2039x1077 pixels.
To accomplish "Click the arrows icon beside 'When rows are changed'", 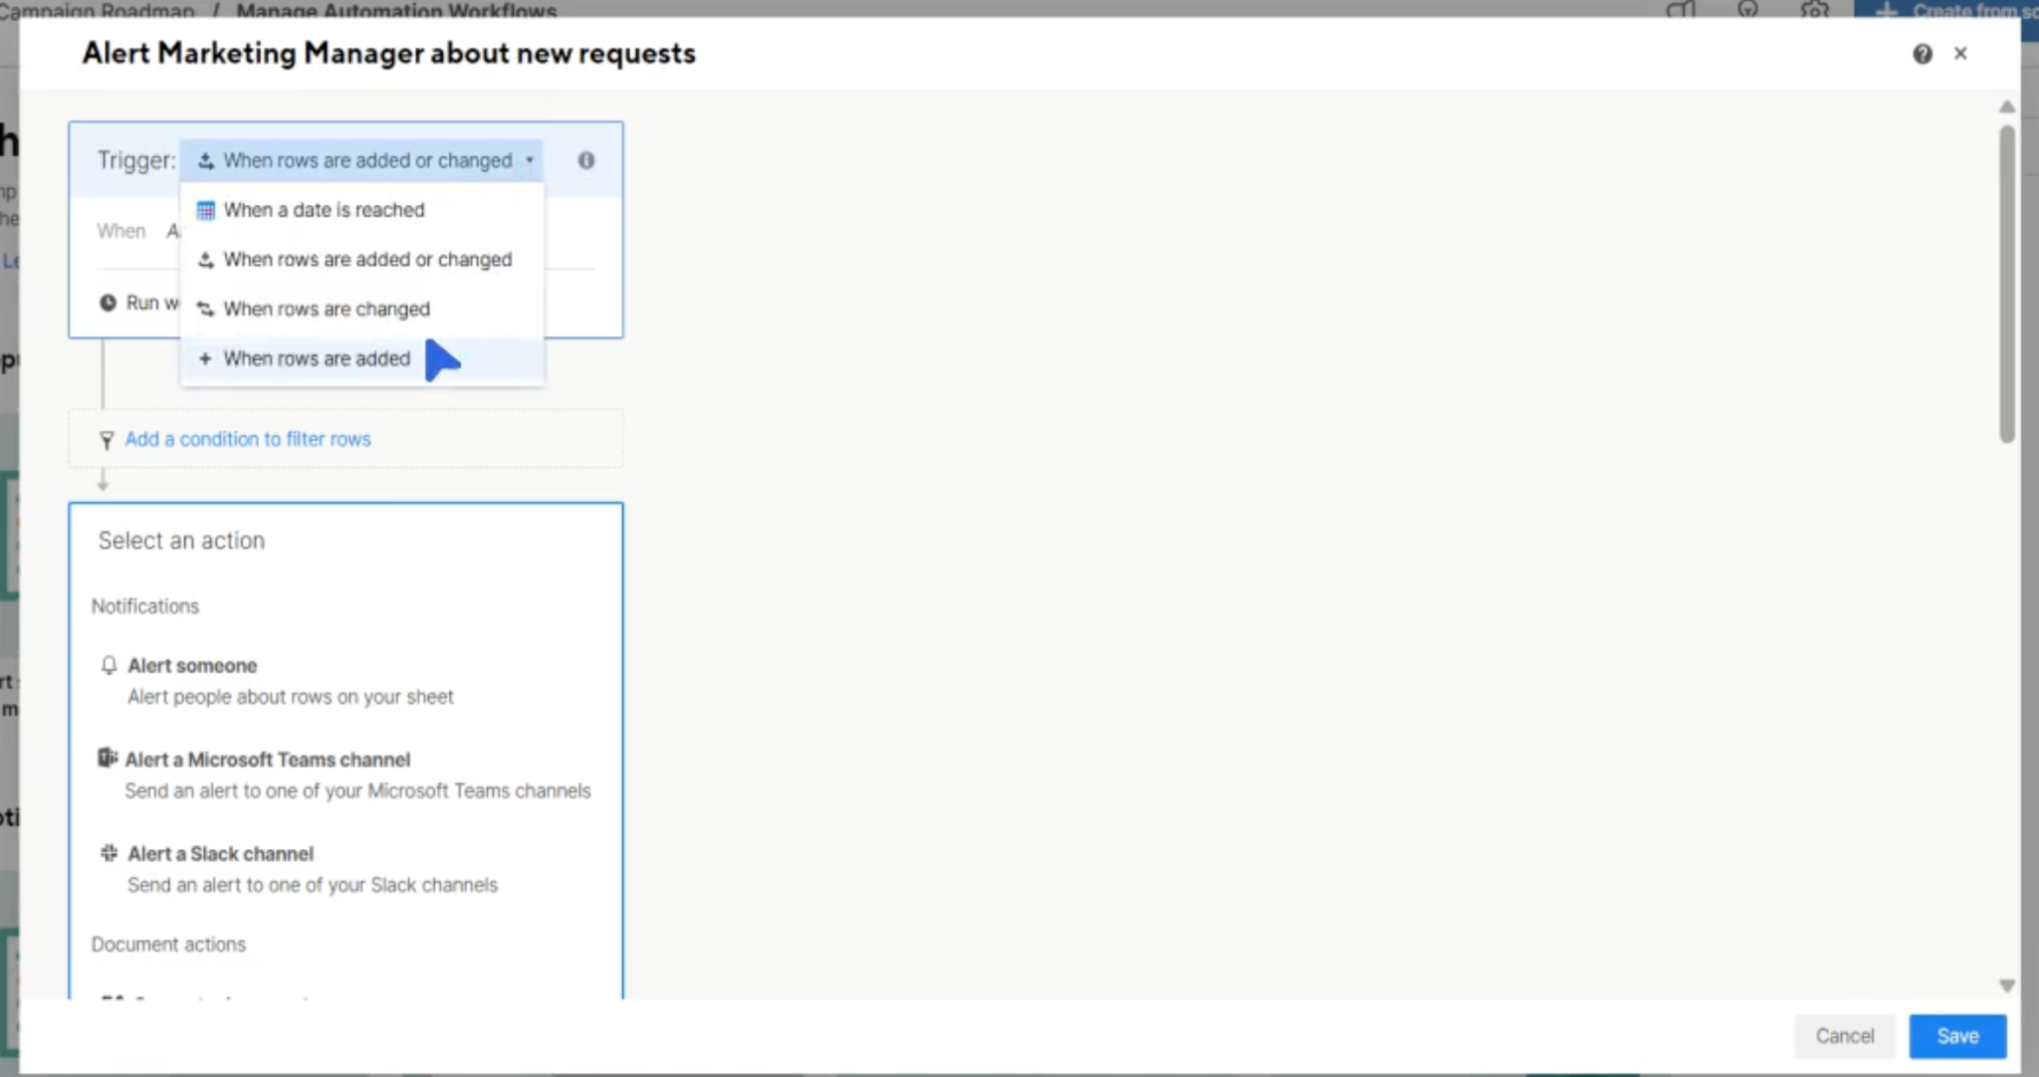I will point(205,310).
